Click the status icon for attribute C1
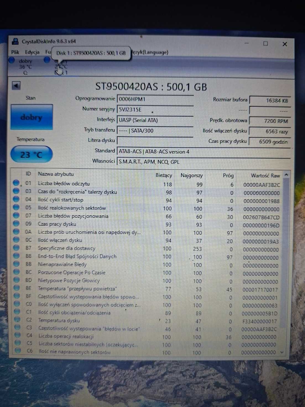 point(17,312)
